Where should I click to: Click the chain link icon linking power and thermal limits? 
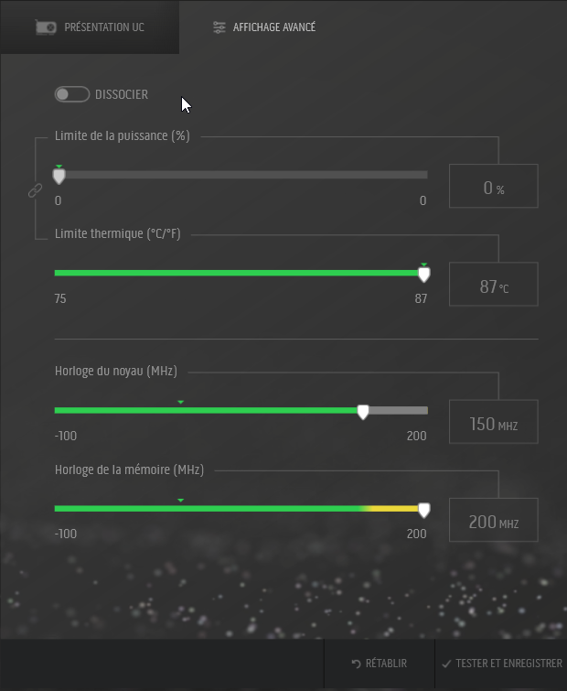click(35, 190)
